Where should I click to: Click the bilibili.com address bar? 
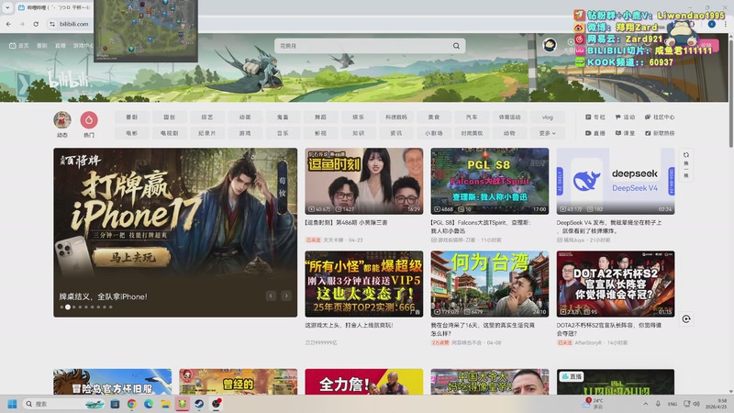(74, 24)
